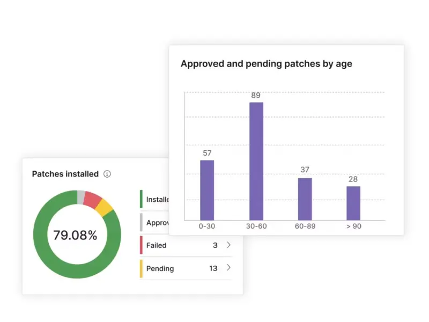Viewport: 429px width, 322px height.
Task: Click the tallest bar for 30-60 days
Action: [x=256, y=161]
